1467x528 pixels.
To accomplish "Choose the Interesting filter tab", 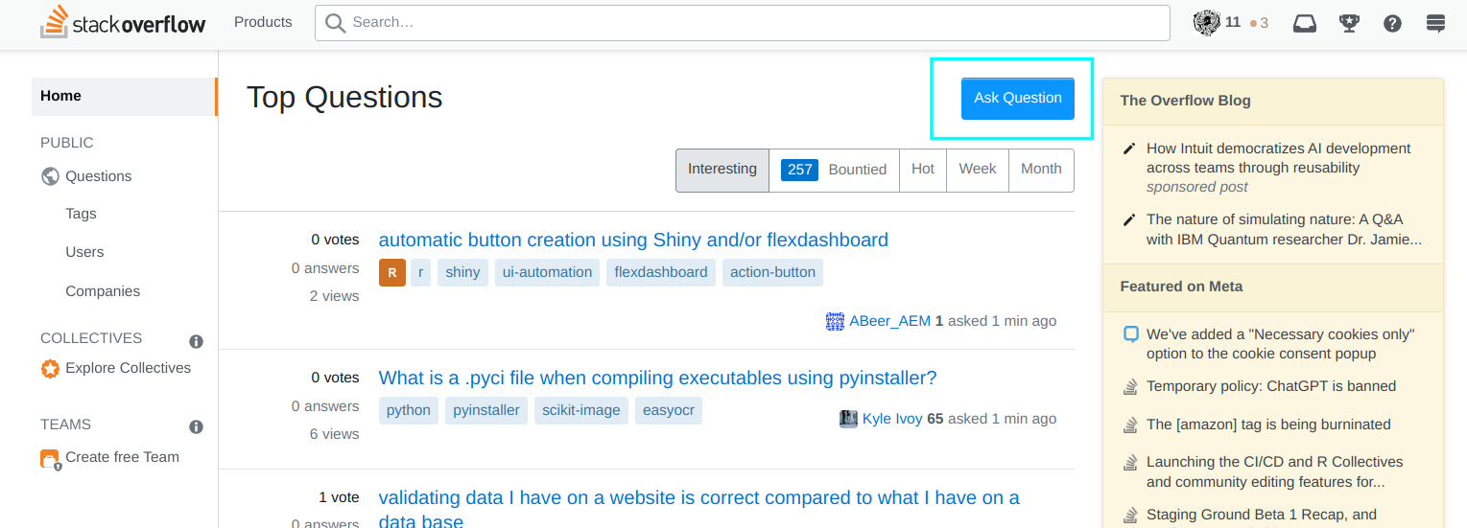I will click(722, 170).
